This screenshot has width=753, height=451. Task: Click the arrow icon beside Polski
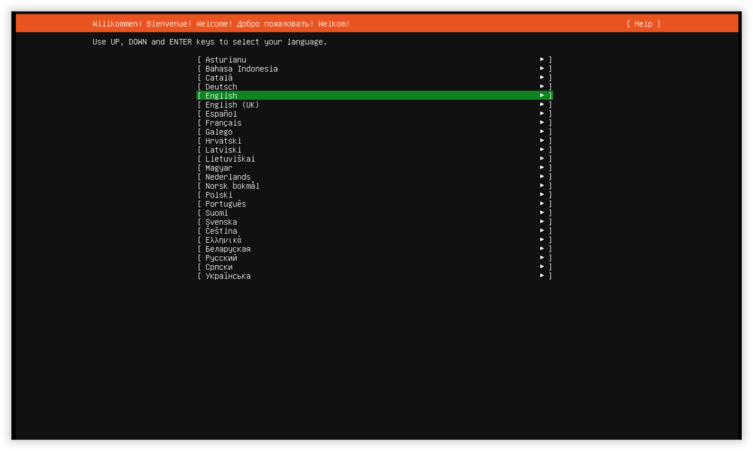click(542, 195)
